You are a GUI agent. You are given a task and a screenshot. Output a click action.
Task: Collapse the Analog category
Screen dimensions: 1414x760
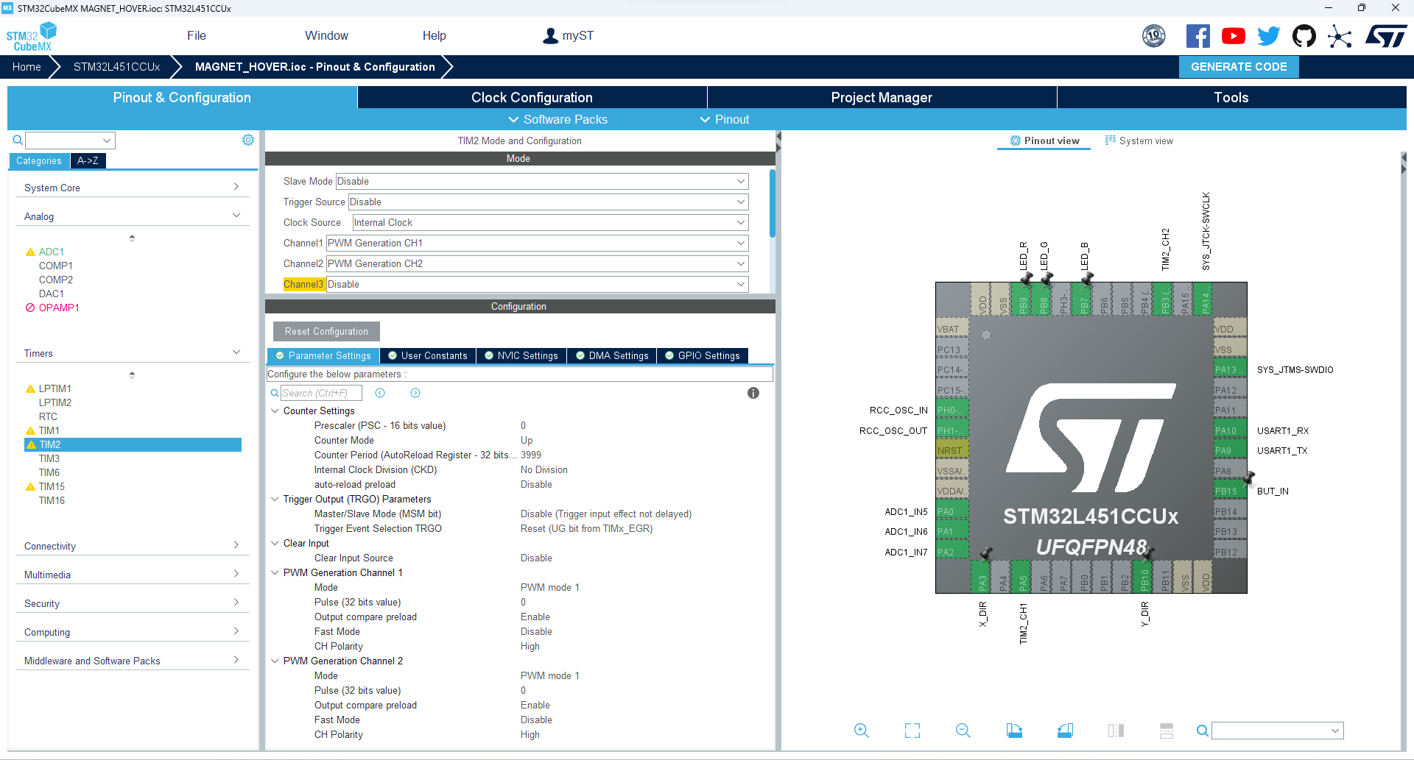pyautogui.click(x=132, y=216)
